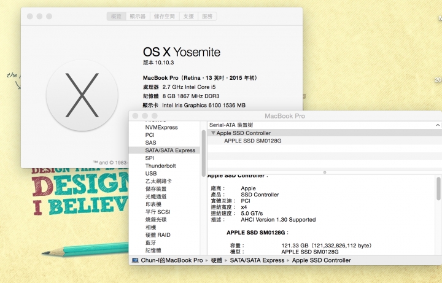Select 燒錄光碟 in the sidebar

[x=156, y=219]
